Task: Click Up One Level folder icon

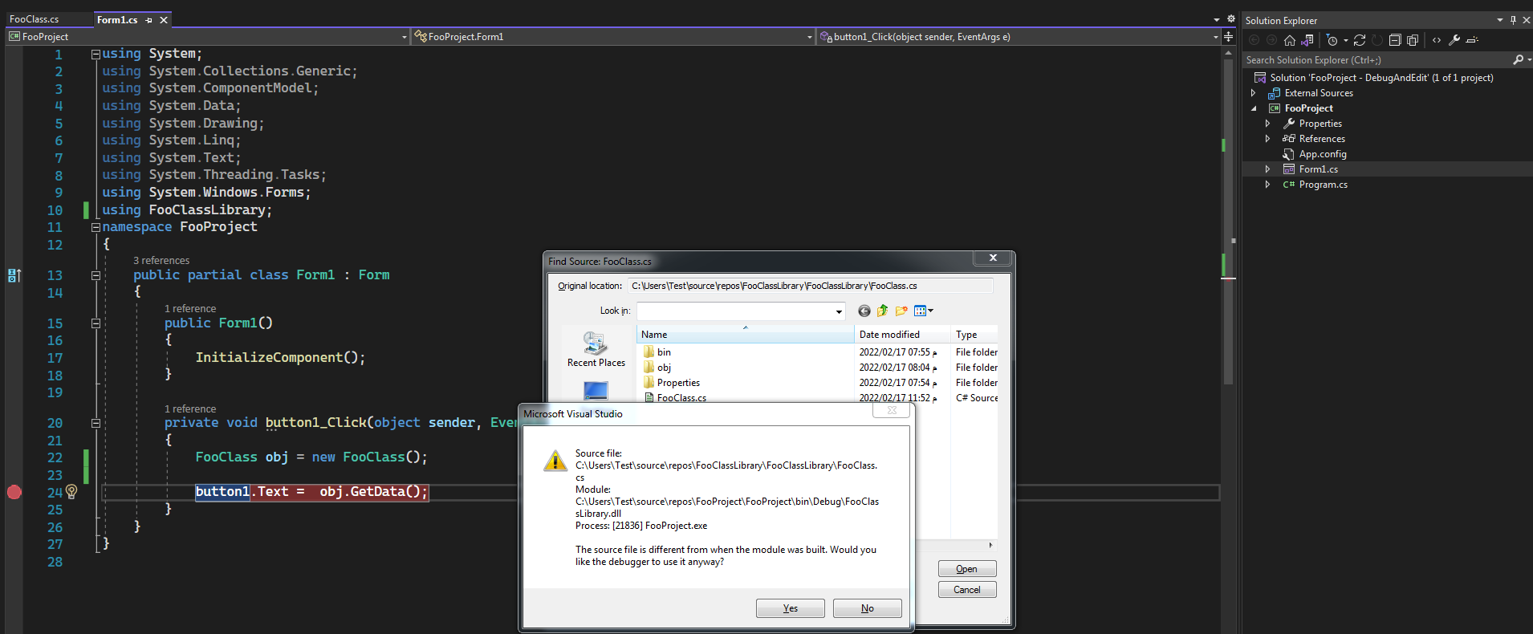Action: (x=883, y=311)
